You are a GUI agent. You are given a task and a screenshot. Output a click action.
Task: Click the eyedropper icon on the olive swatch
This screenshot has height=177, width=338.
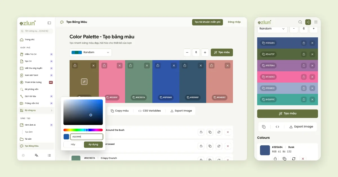pyautogui.click(x=84, y=82)
